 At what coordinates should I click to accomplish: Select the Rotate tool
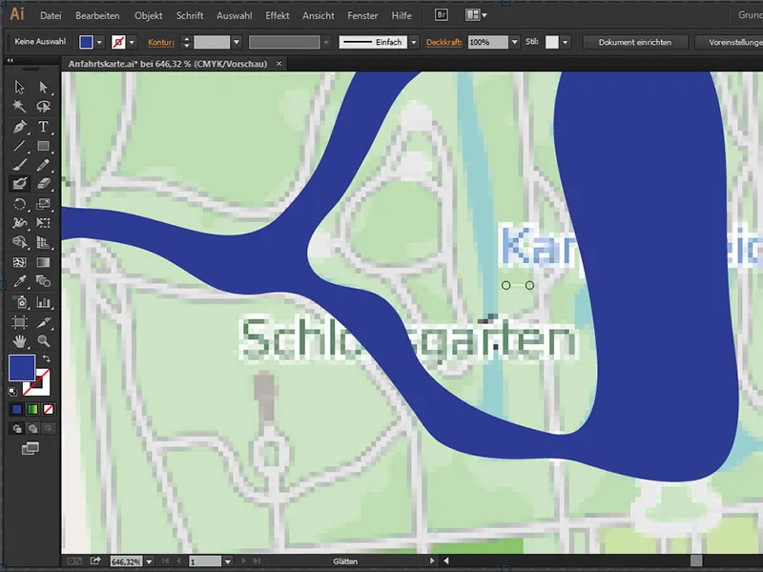[19, 204]
